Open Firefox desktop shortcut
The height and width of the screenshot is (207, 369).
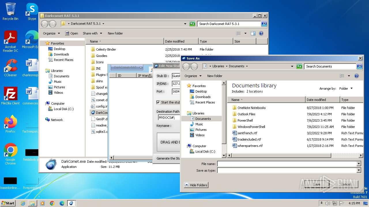[10, 124]
